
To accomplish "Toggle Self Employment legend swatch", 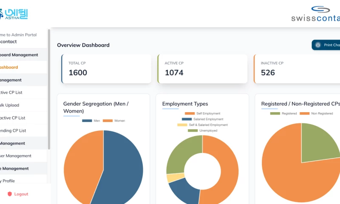I will click(x=190, y=113).
